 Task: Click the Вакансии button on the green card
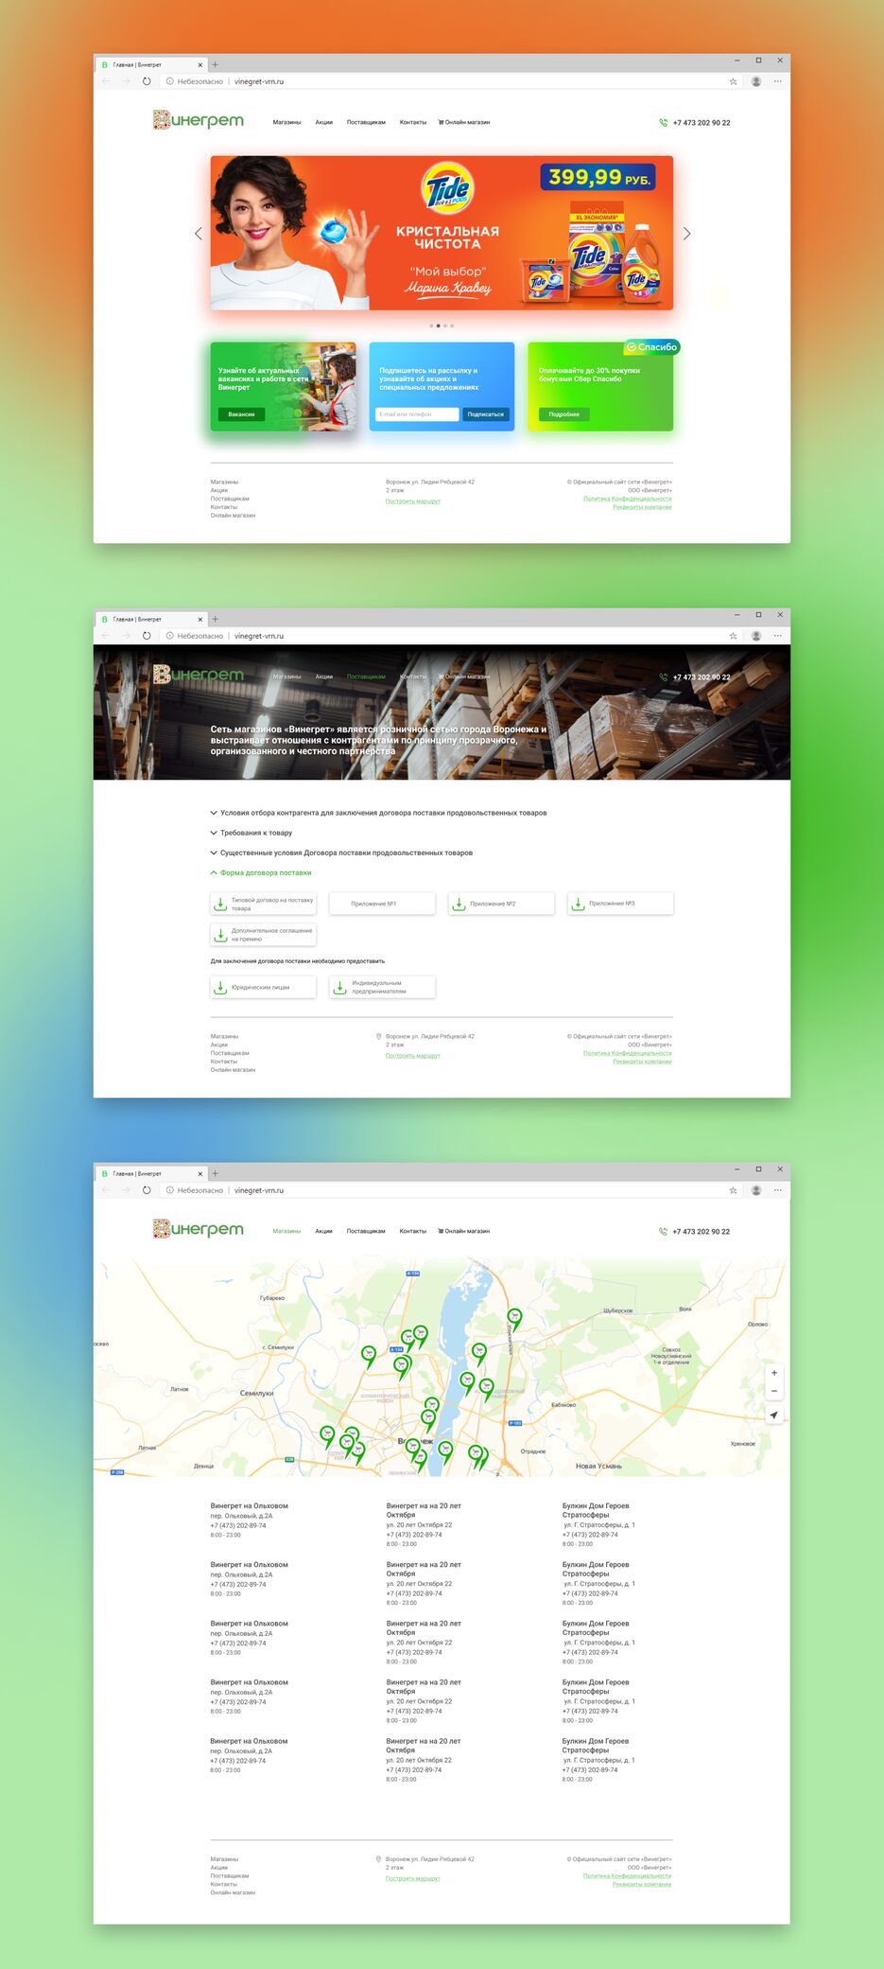(241, 414)
